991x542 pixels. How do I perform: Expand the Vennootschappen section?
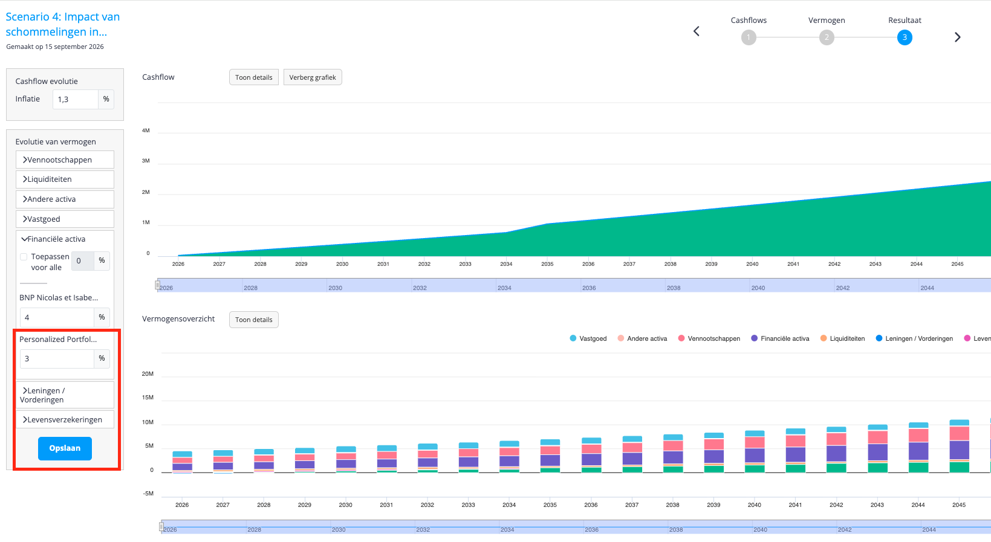[65, 160]
